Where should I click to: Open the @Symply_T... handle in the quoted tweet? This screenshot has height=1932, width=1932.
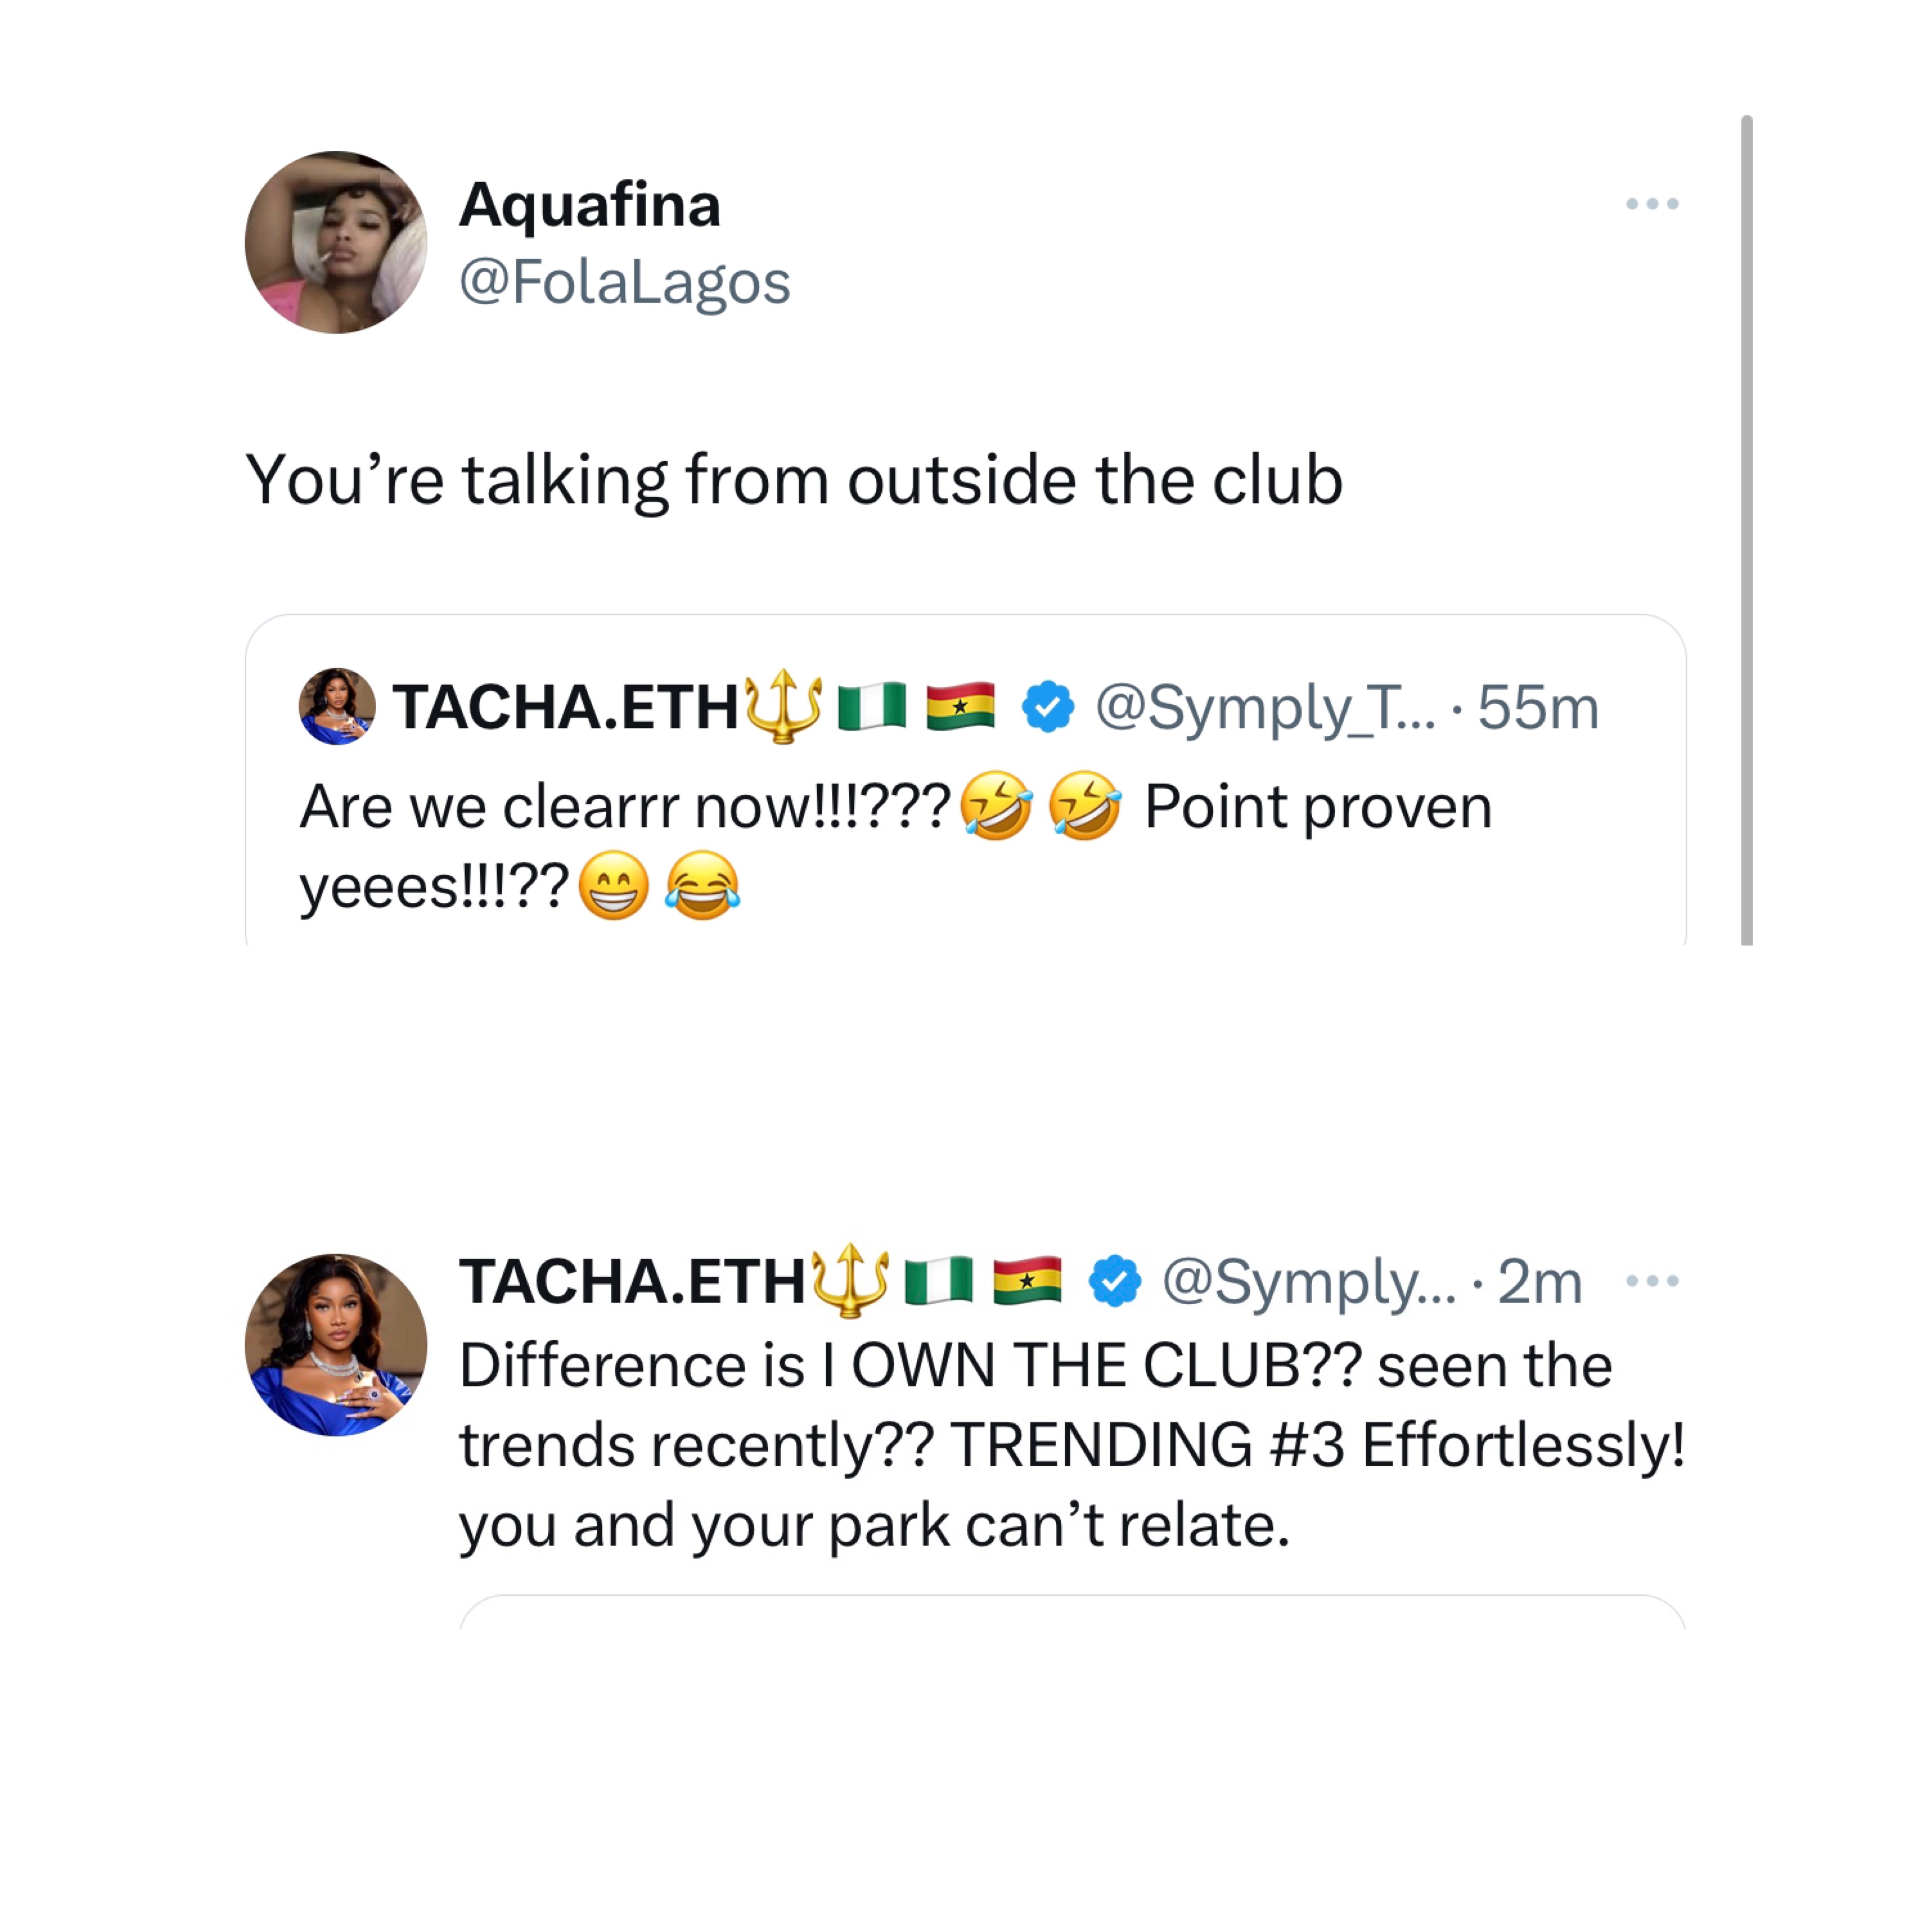pyautogui.click(x=1265, y=708)
